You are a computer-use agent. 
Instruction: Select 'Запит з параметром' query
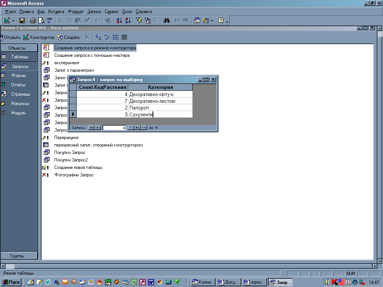coord(74,70)
